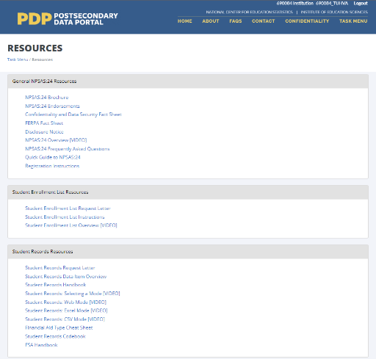Open Student Enrollment List Instructions

click(x=65, y=217)
